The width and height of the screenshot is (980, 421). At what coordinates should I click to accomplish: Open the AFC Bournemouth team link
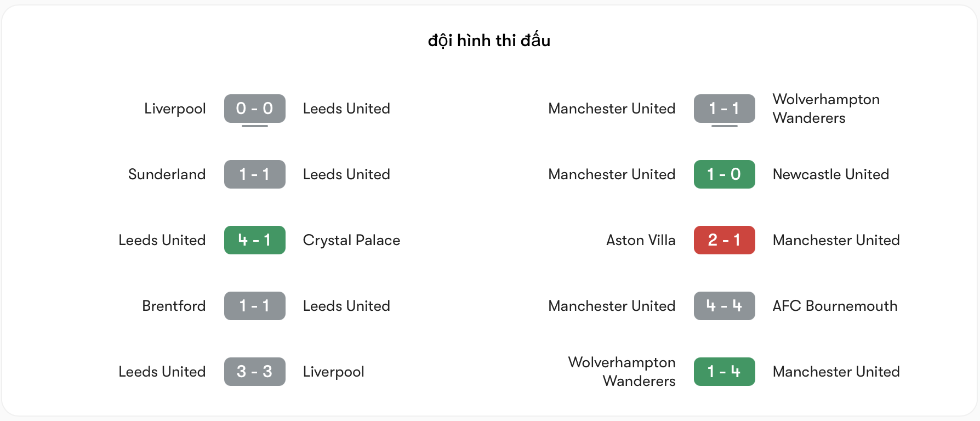[835, 306]
